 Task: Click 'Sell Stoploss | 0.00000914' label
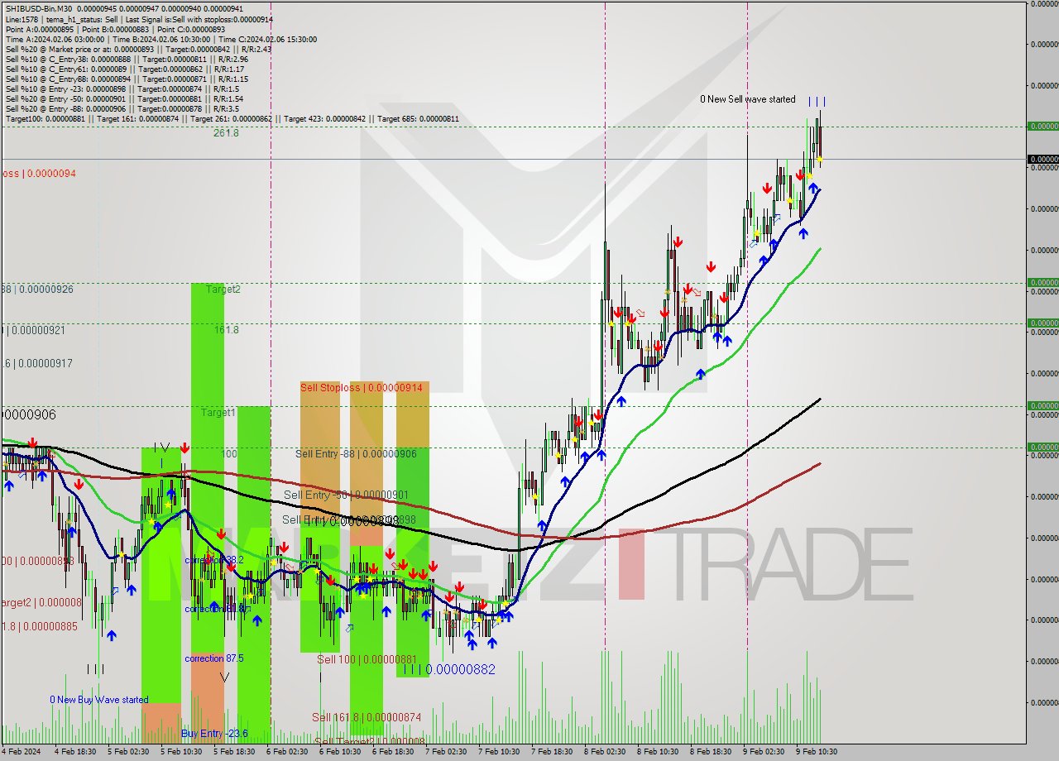click(361, 387)
